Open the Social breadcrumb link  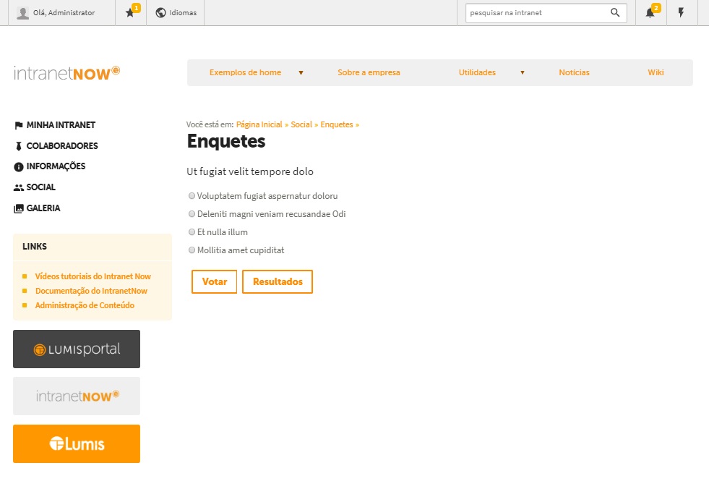(x=301, y=124)
